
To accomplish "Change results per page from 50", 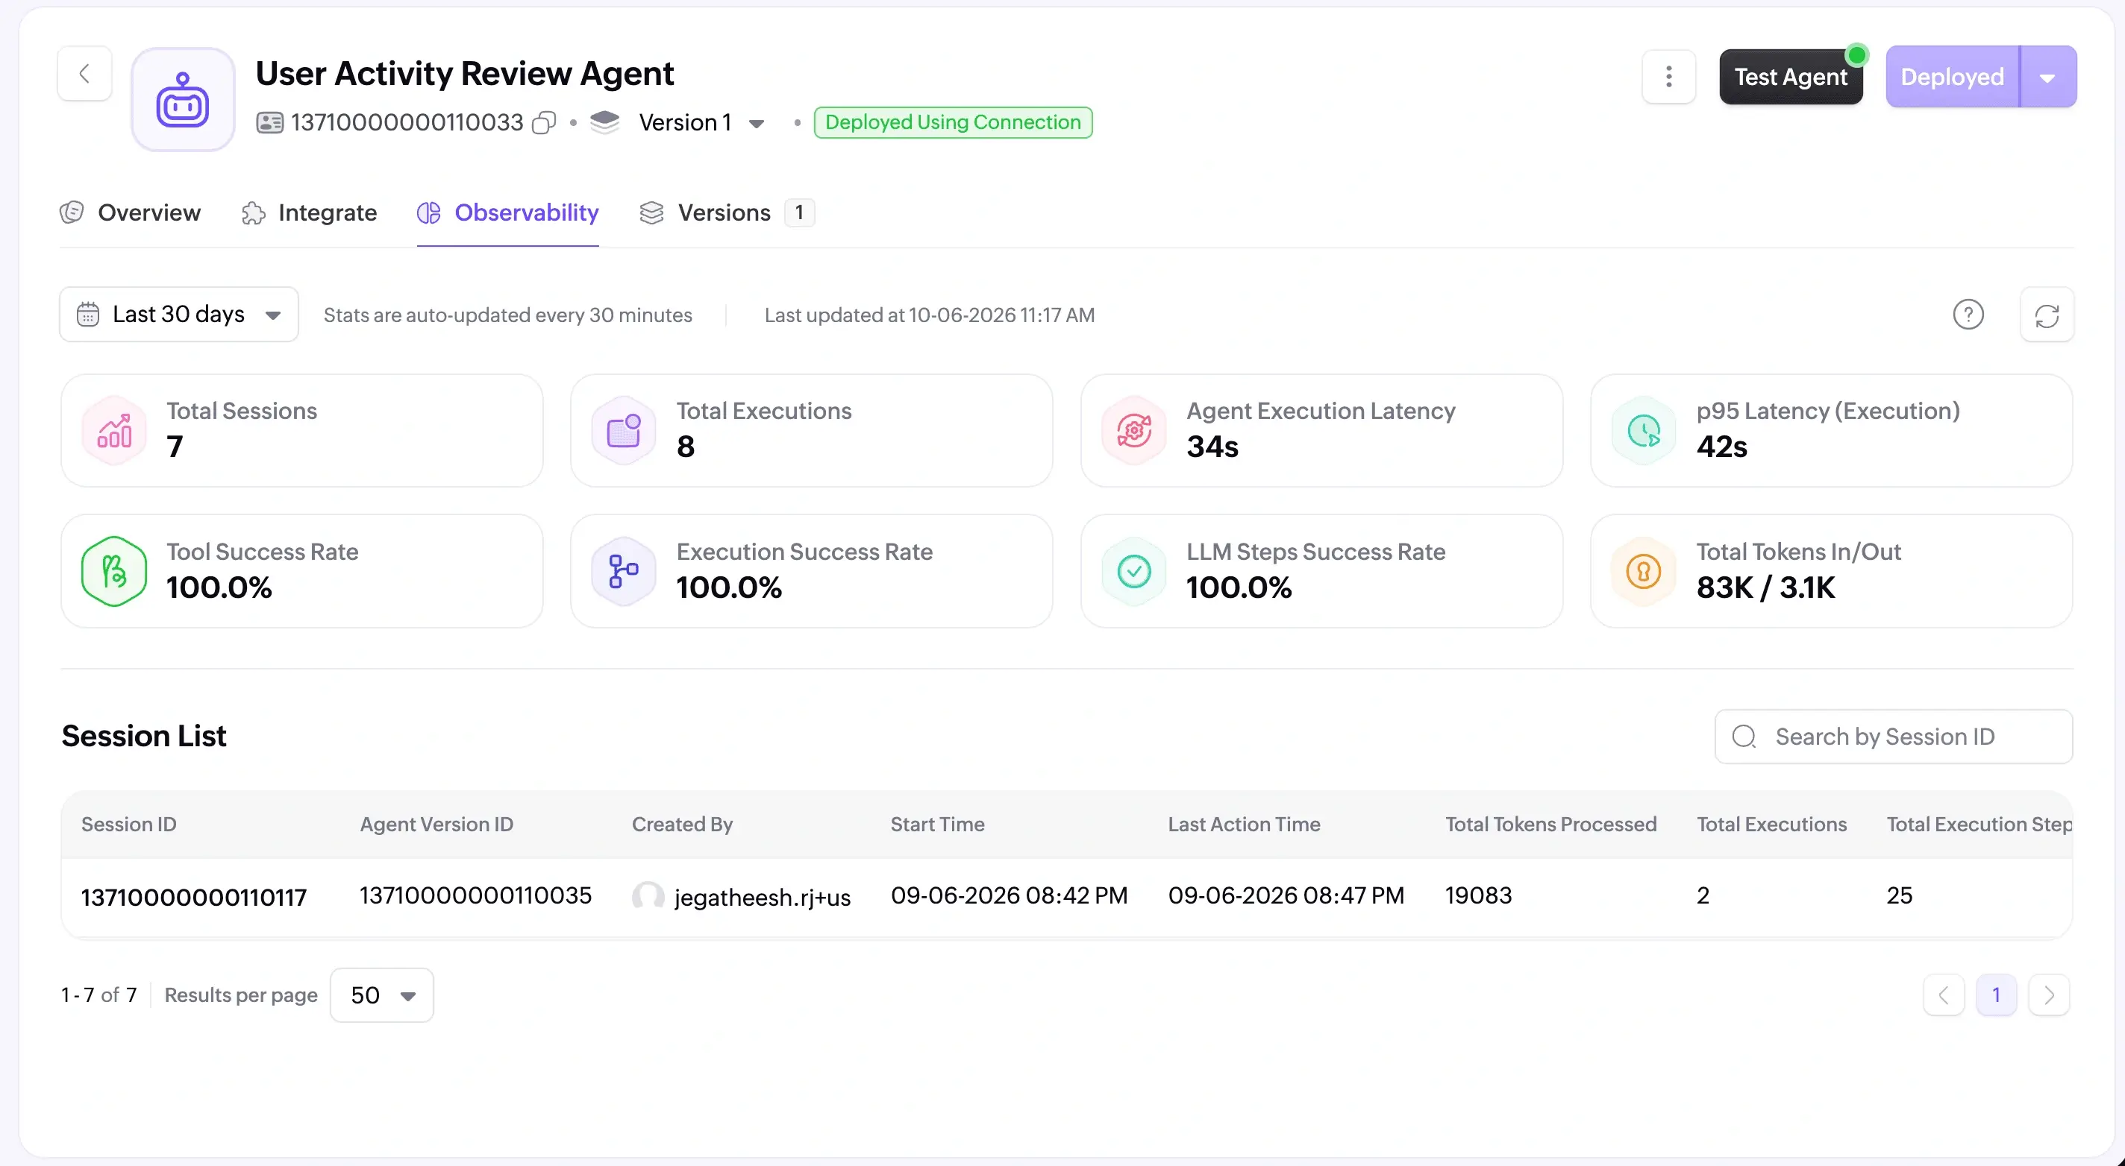I will (x=382, y=995).
